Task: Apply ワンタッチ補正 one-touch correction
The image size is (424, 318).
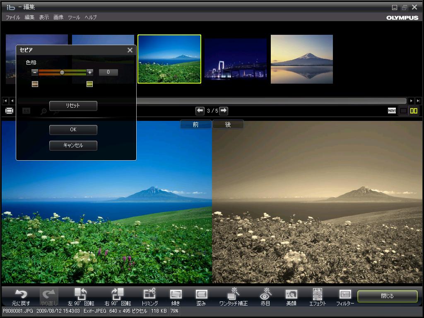Action: [x=234, y=296]
